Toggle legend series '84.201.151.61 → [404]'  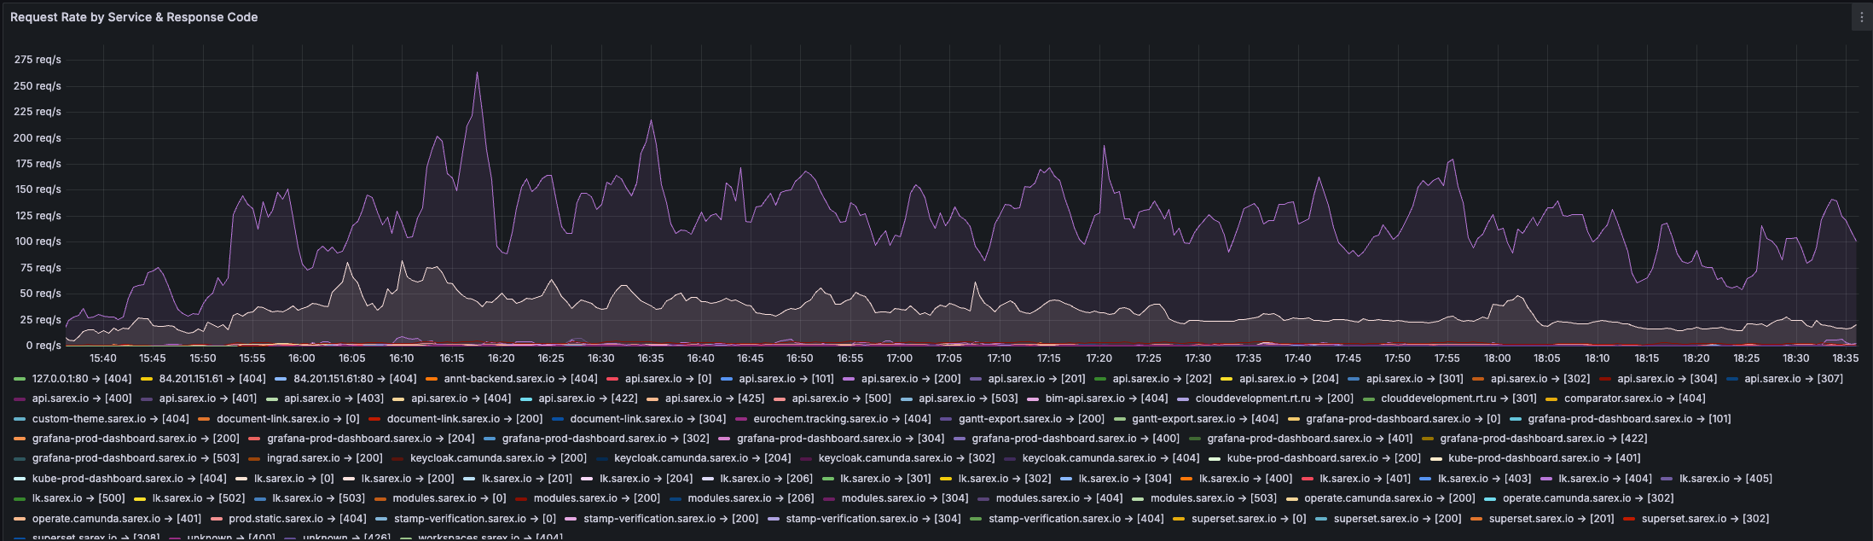click(212, 379)
